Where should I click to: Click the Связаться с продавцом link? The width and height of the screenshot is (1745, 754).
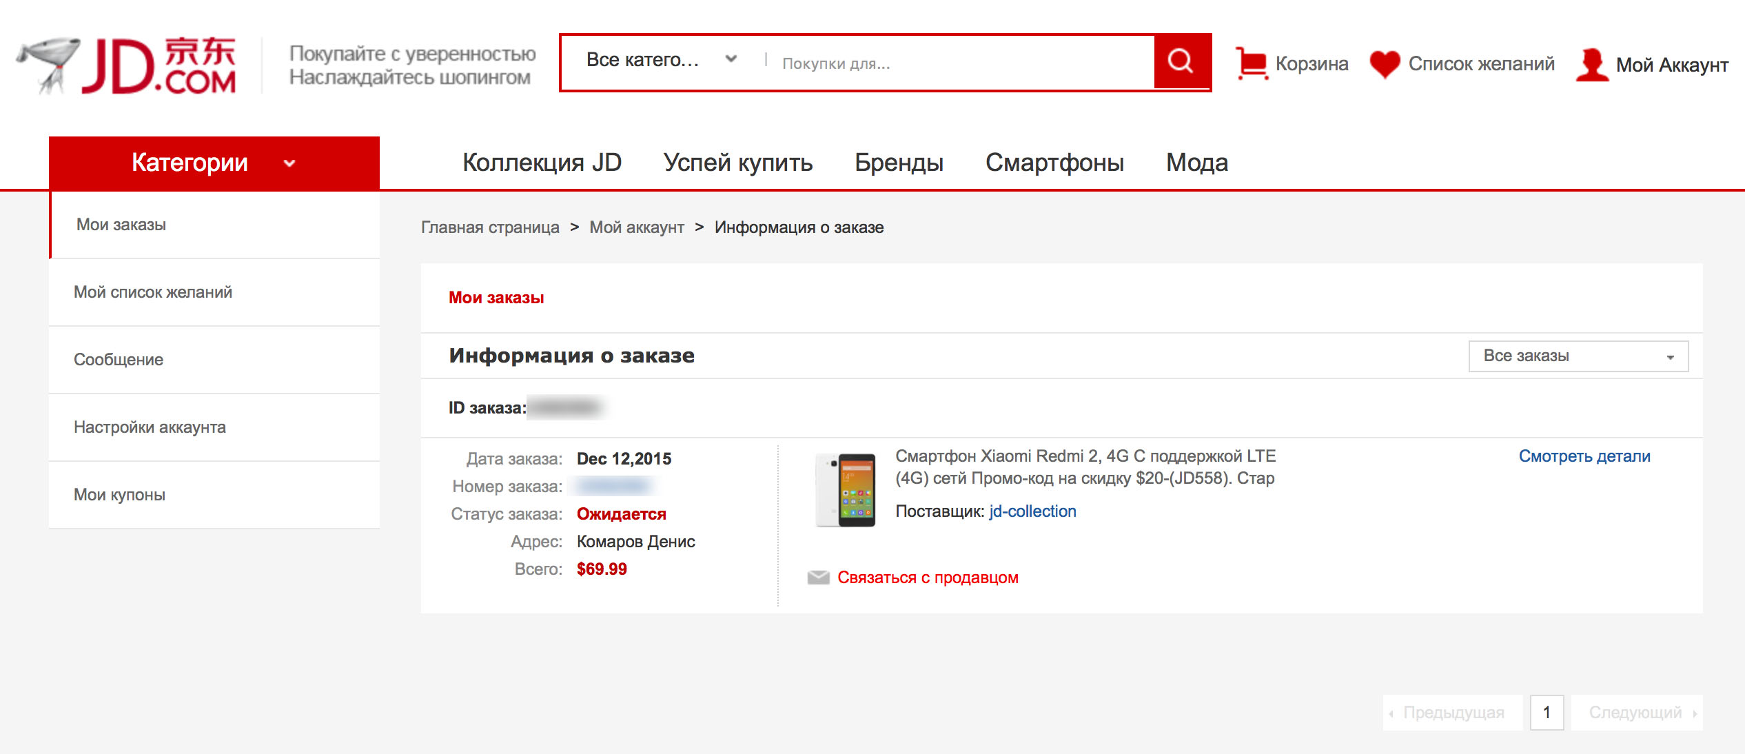[x=927, y=578]
